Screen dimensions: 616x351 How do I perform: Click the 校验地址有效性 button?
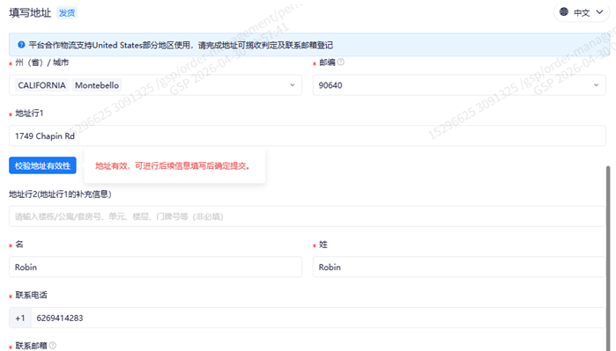coord(42,165)
